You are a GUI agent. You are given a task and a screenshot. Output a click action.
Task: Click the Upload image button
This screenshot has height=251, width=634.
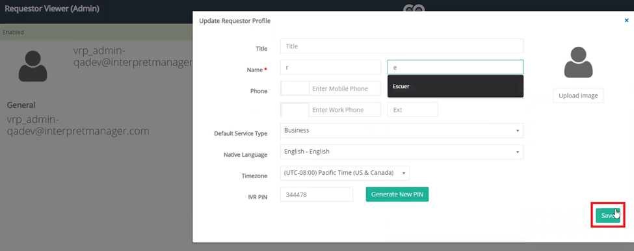click(x=578, y=96)
